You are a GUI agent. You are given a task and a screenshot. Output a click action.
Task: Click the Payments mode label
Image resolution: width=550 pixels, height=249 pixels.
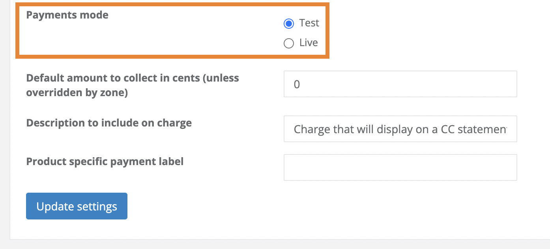pyautogui.click(x=67, y=15)
